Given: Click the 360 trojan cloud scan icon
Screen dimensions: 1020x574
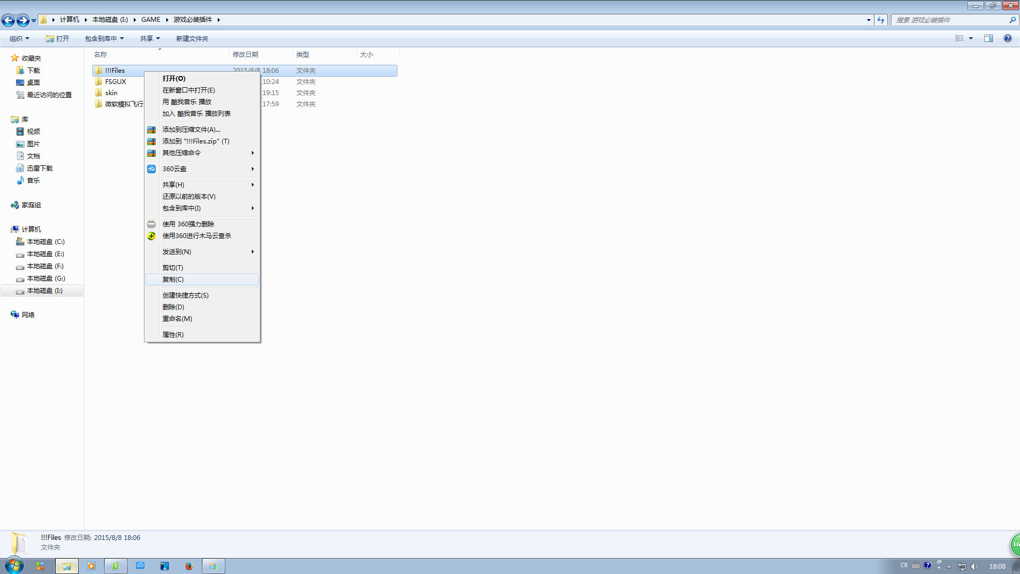Looking at the screenshot, I should 151,236.
